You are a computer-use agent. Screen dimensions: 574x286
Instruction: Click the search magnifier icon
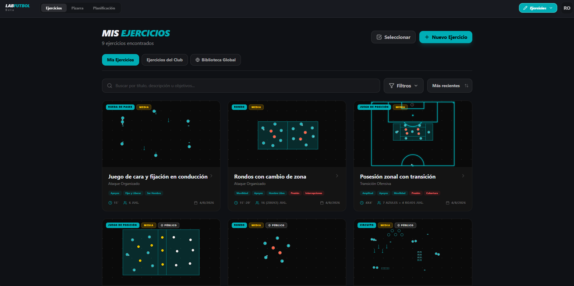click(x=110, y=86)
